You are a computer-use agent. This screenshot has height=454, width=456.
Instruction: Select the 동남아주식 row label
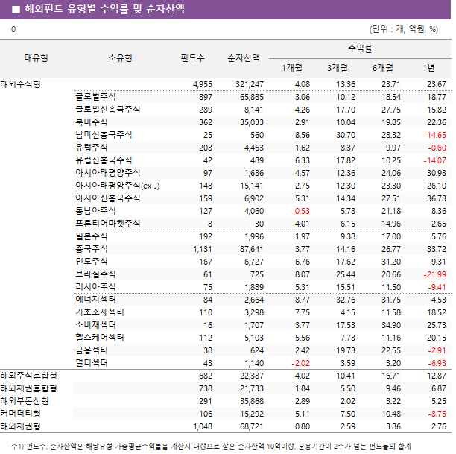pyautogui.click(x=95, y=211)
